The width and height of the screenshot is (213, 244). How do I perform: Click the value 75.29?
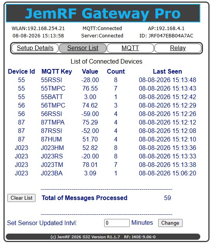(90, 123)
